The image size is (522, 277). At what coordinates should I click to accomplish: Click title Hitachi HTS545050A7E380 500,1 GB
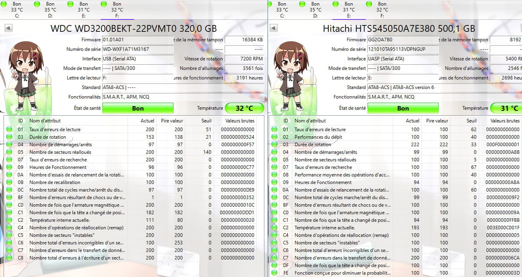[399, 29]
